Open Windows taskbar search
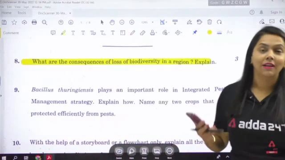Viewport: 285px width, 160px height. (x=15, y=158)
